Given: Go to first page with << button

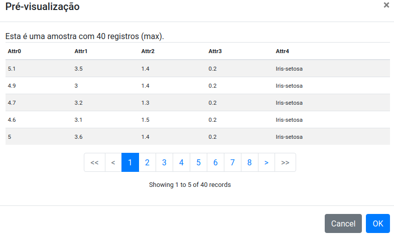Looking at the screenshot, I should point(94,162).
